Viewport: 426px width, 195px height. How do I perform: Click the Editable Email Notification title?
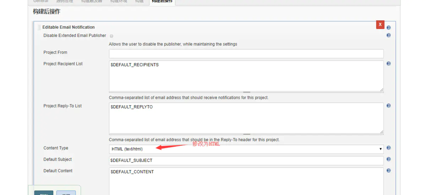click(x=69, y=27)
